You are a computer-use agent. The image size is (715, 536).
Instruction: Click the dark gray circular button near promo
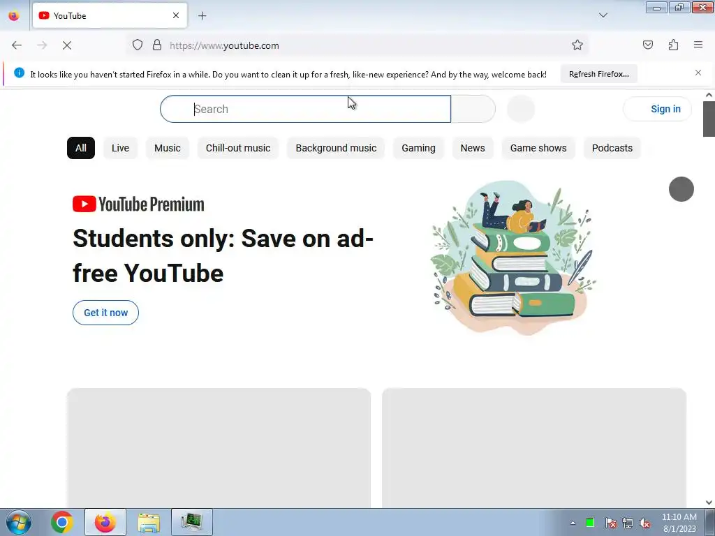[681, 189]
